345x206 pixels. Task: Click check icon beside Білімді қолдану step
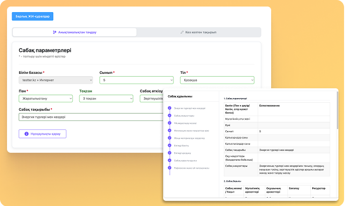169,153
